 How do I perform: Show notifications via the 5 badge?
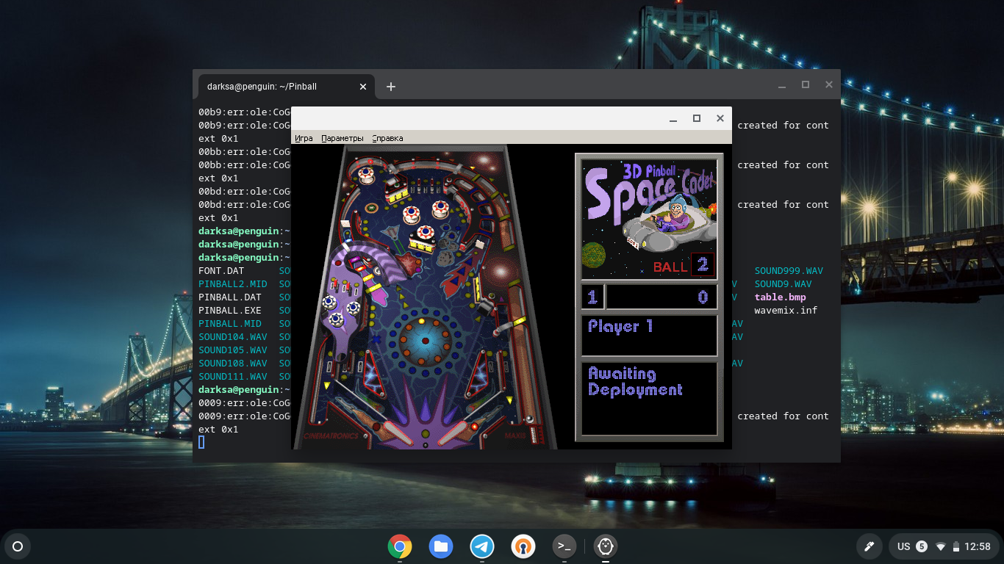(922, 546)
